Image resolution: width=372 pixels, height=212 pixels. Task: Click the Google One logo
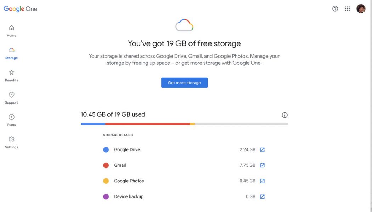20,8
